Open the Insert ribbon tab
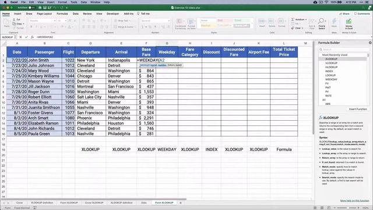The image size is (373, 210). (x=17, y=14)
